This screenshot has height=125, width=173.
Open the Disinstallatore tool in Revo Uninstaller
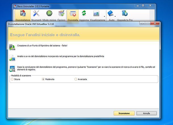[x=23, y=15]
